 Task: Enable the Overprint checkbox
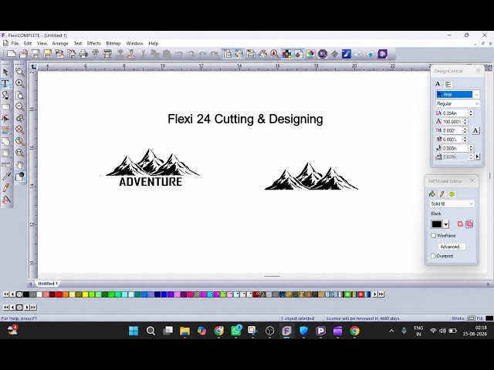(433, 256)
